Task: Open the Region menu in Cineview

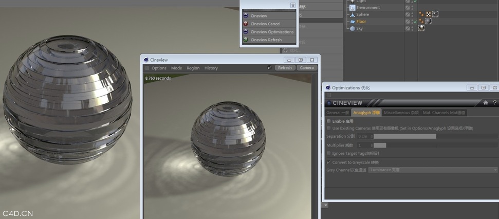Action: click(x=193, y=68)
